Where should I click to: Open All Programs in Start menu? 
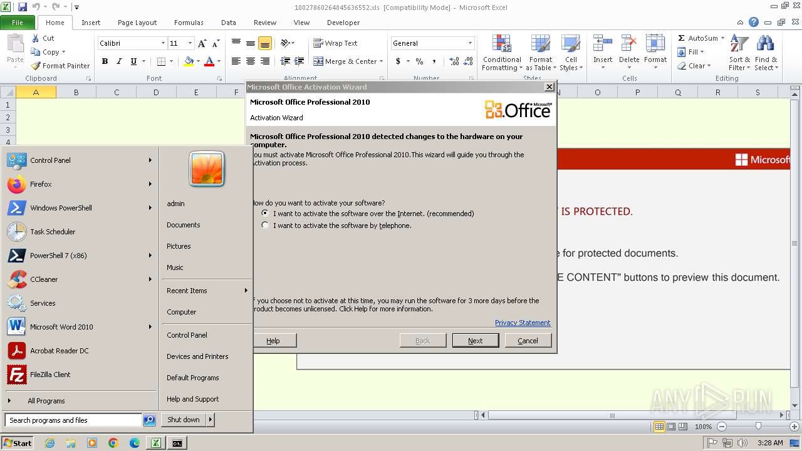point(46,401)
